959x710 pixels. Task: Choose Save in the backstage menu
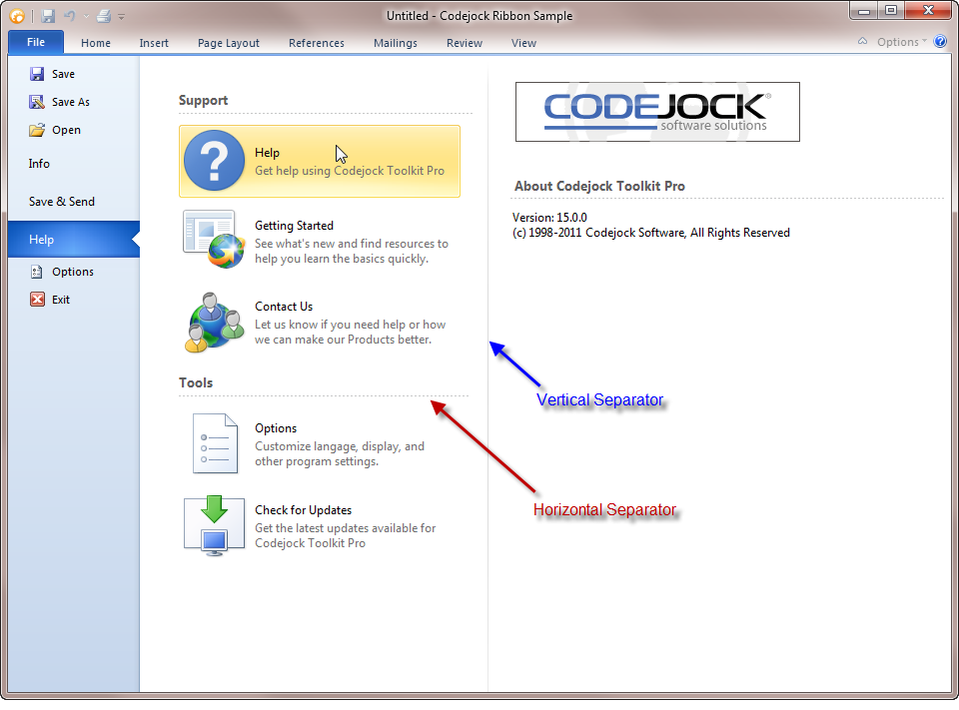point(63,74)
